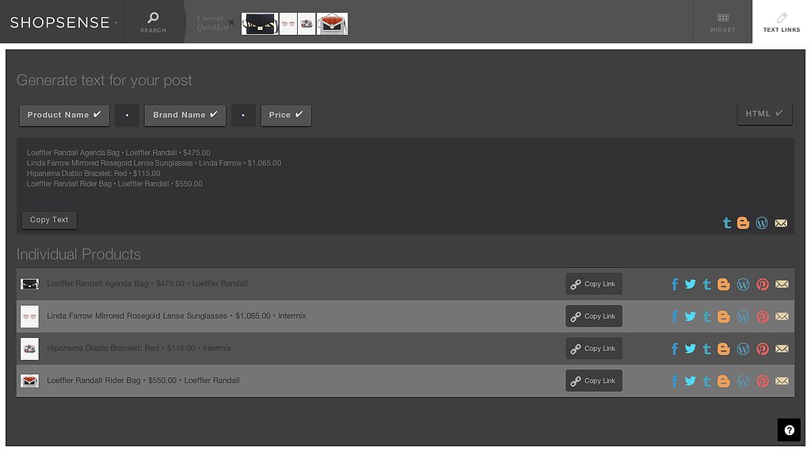Viewport: 811px width, 450px height.
Task: Toggle the Product Name option
Action: 64,115
